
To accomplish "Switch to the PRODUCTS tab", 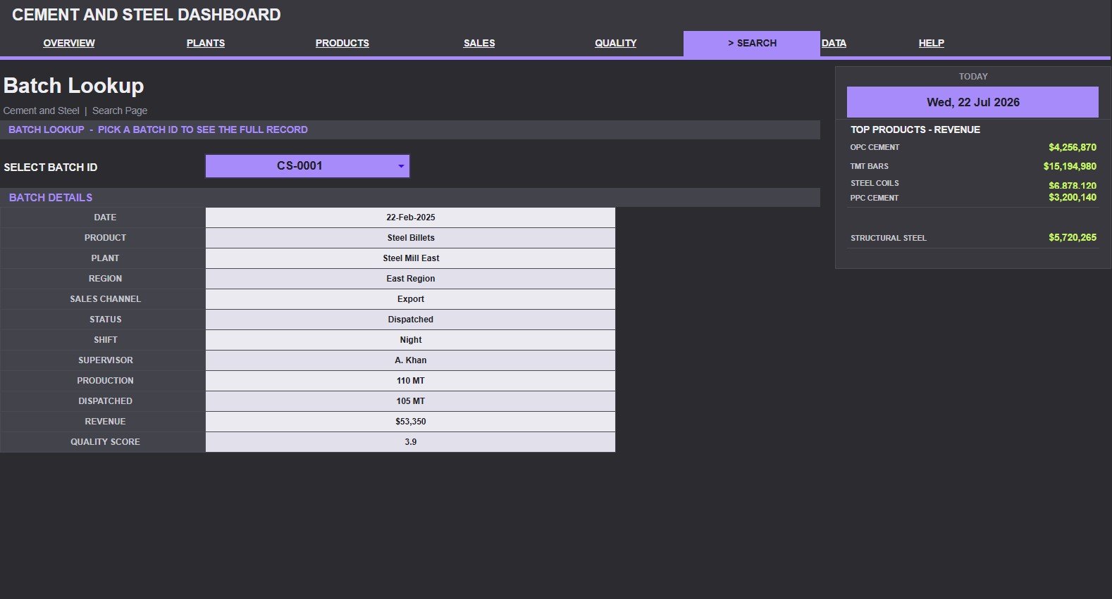I will (x=342, y=43).
